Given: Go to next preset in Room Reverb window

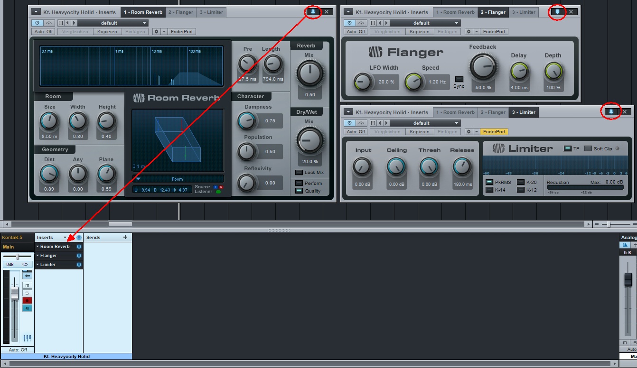Looking at the screenshot, I should 74,23.
